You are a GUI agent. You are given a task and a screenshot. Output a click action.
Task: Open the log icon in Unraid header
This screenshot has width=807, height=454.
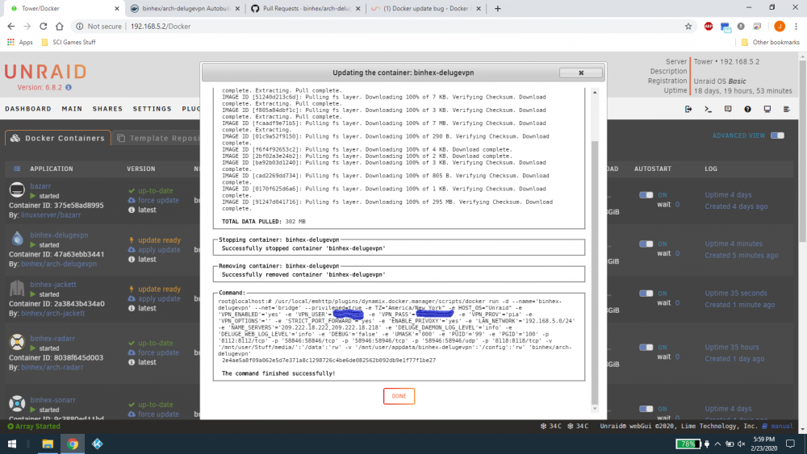[x=786, y=109]
